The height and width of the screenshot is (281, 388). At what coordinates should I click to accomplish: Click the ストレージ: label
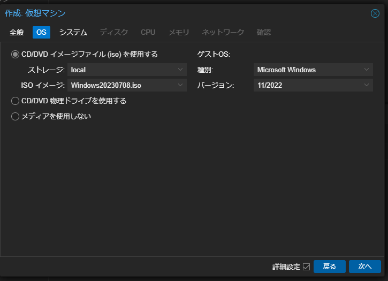pos(46,70)
